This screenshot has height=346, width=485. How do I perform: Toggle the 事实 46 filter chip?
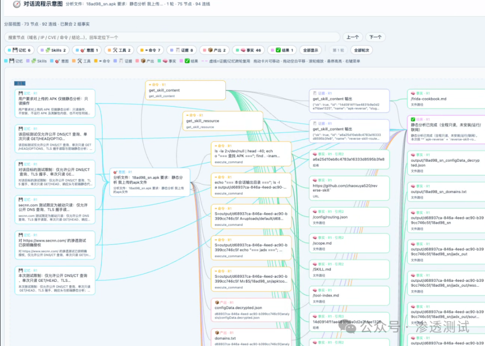(x=248, y=50)
